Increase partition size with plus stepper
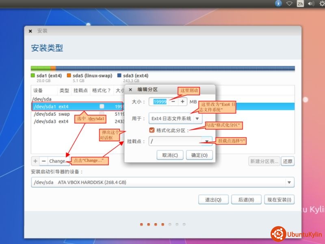Viewport: 325px width, 244px height. tap(183, 101)
